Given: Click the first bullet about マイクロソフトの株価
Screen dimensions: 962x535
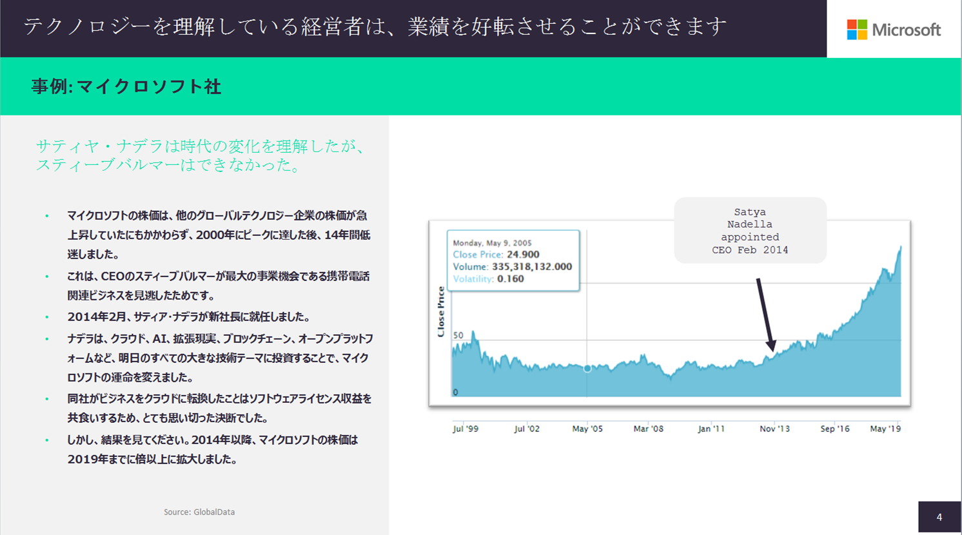Looking at the screenshot, I should coord(218,235).
